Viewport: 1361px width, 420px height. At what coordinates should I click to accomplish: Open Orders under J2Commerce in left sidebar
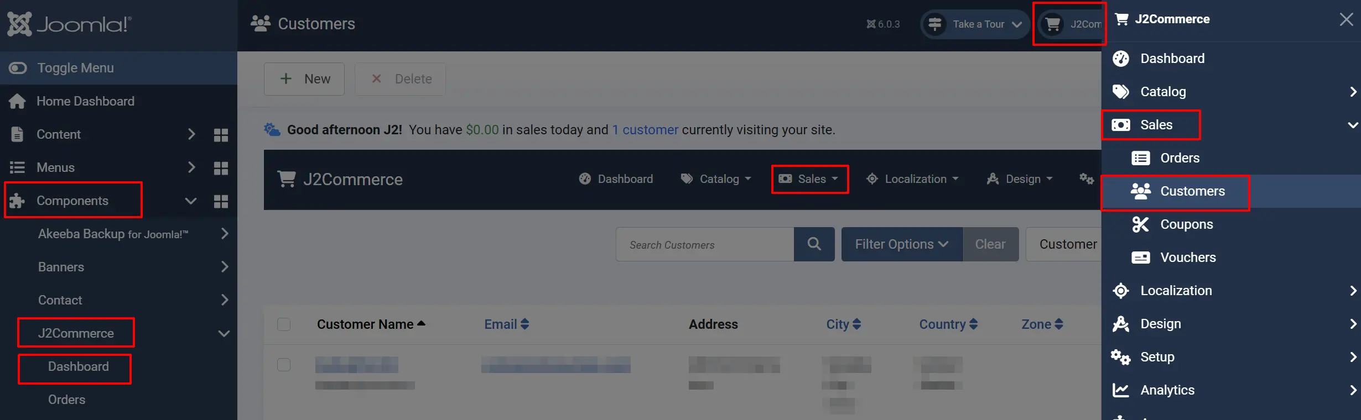pyautogui.click(x=66, y=400)
